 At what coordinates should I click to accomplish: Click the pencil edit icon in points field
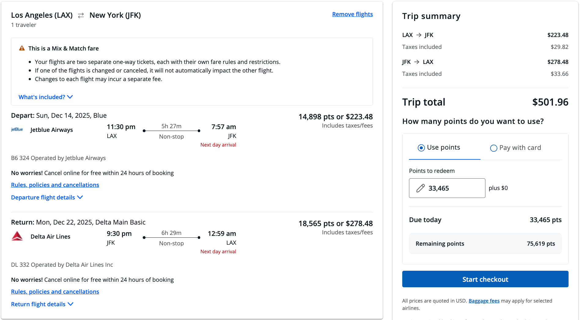click(x=421, y=188)
